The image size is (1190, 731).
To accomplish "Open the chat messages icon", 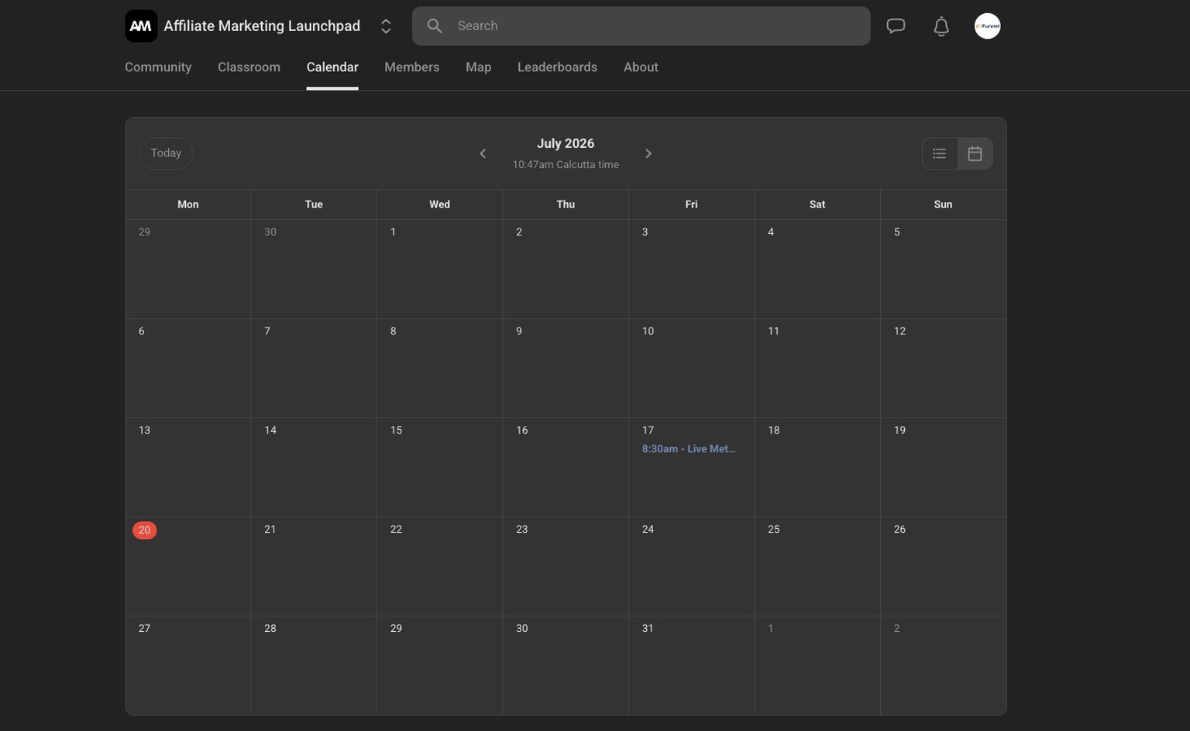I will 896,26.
